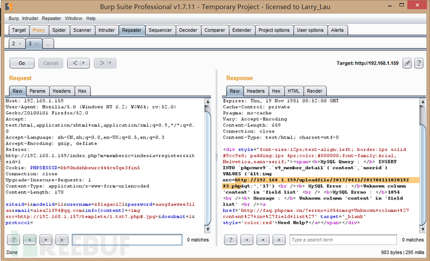
Task: Show response Hex view
Action: [276, 91]
